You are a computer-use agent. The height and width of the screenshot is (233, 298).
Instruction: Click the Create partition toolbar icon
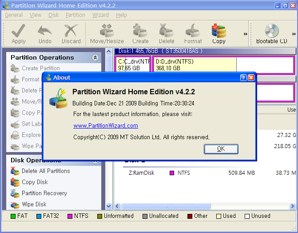click(x=140, y=33)
